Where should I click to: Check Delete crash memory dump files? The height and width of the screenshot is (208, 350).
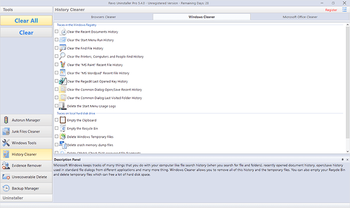point(57,145)
